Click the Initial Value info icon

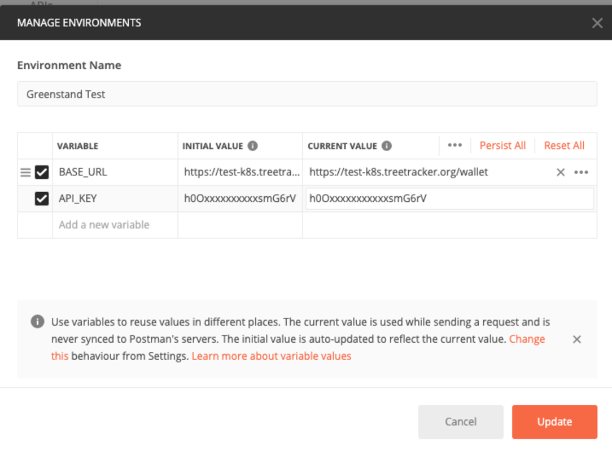(252, 146)
